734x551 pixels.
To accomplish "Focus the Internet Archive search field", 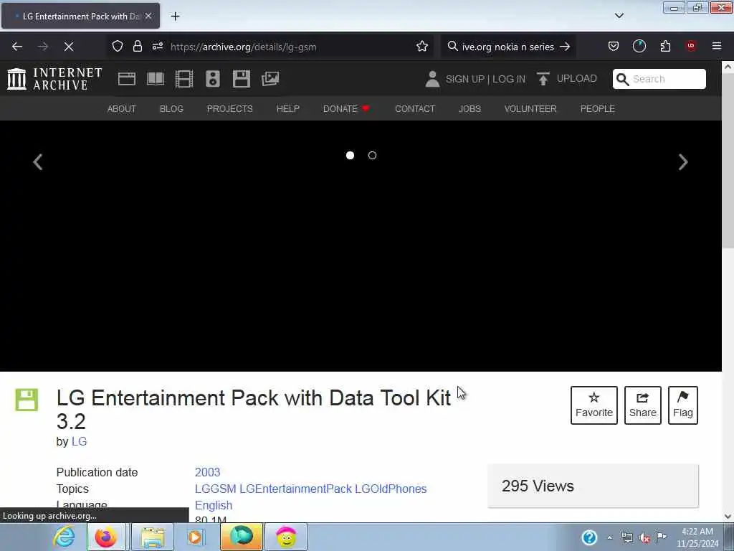I will [659, 79].
